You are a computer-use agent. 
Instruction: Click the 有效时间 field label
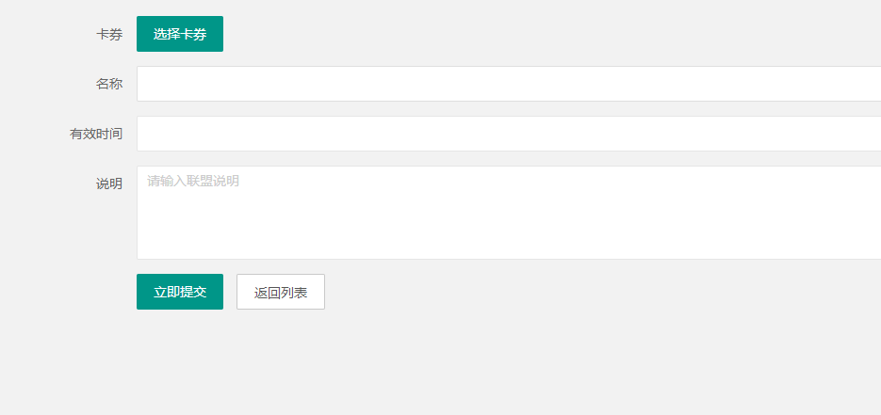(96, 134)
